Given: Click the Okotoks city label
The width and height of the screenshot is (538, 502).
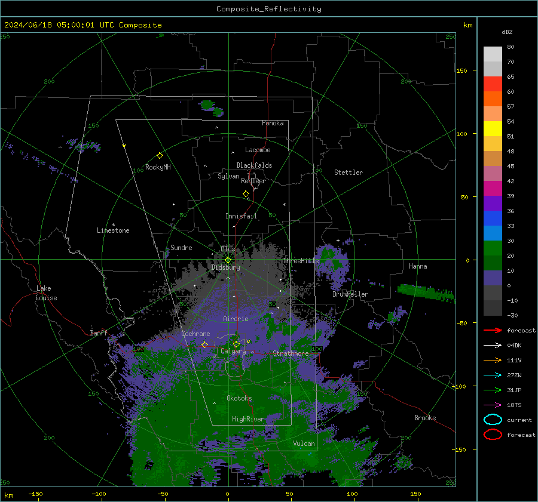Looking at the screenshot, I should 239,398.
